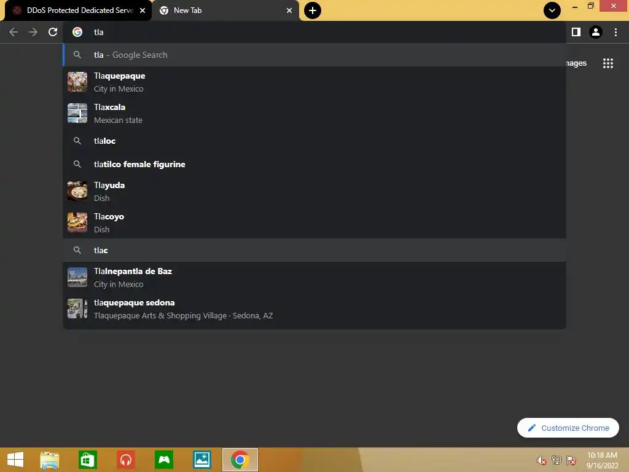Minimize the Chrome window

pyautogui.click(x=575, y=7)
